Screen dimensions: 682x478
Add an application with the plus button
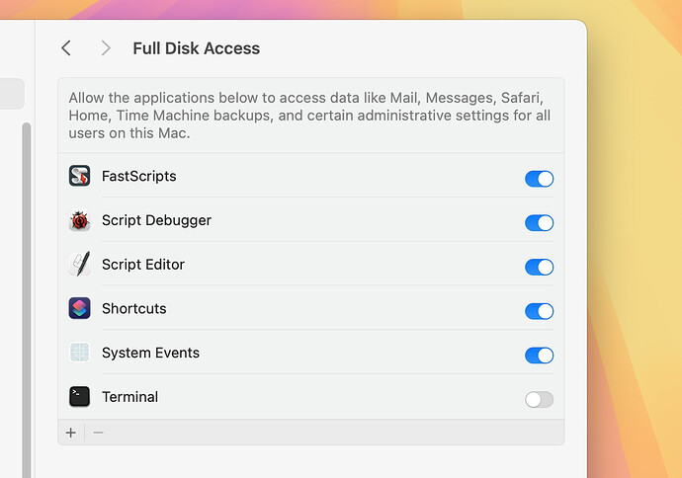(x=71, y=433)
